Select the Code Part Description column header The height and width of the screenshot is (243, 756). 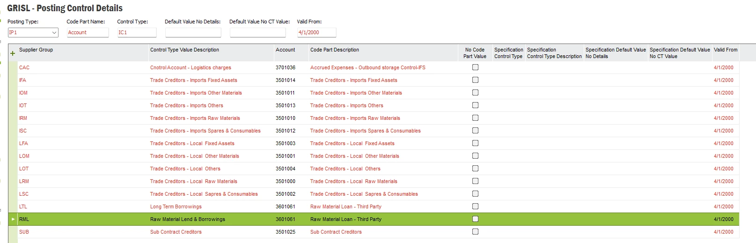(x=335, y=50)
